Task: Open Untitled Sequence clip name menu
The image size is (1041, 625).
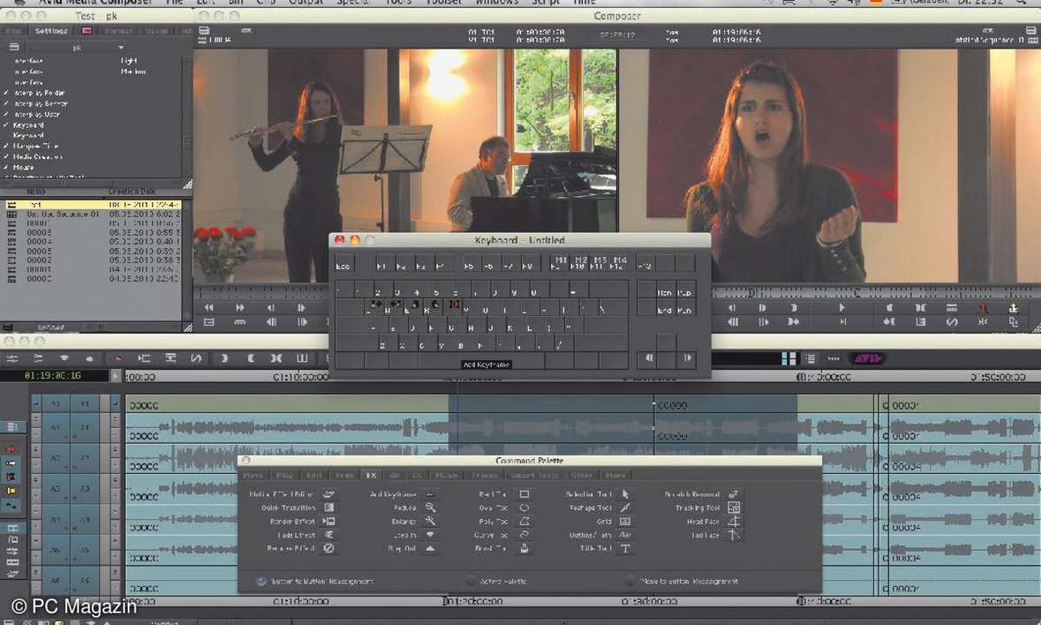Action: pyautogui.click(x=989, y=41)
